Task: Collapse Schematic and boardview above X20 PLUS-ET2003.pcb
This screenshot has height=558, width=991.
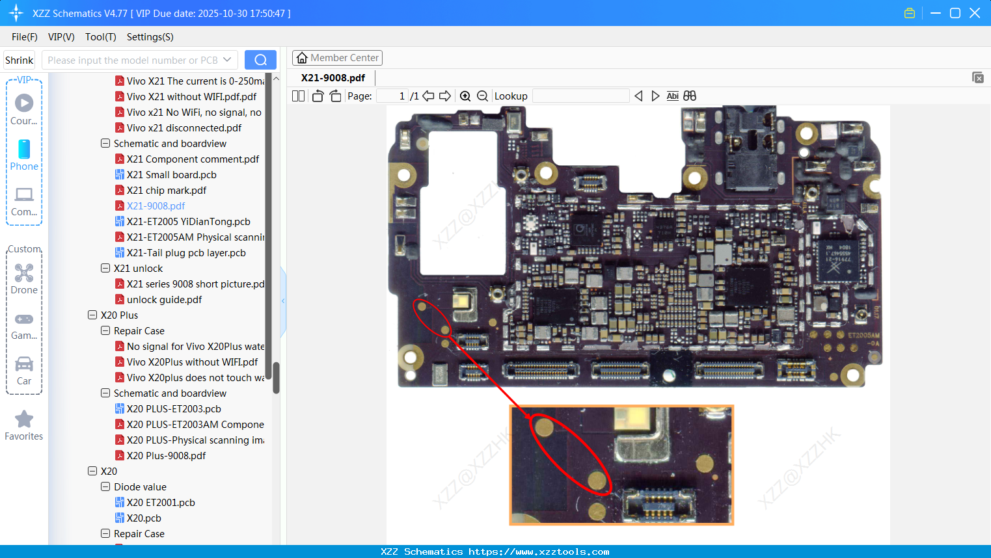Action: point(105,393)
